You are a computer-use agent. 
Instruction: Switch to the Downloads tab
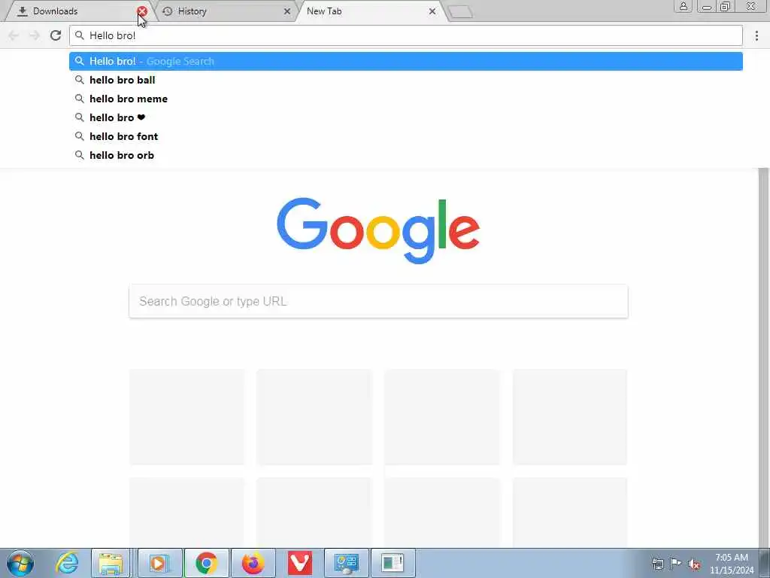click(x=78, y=11)
